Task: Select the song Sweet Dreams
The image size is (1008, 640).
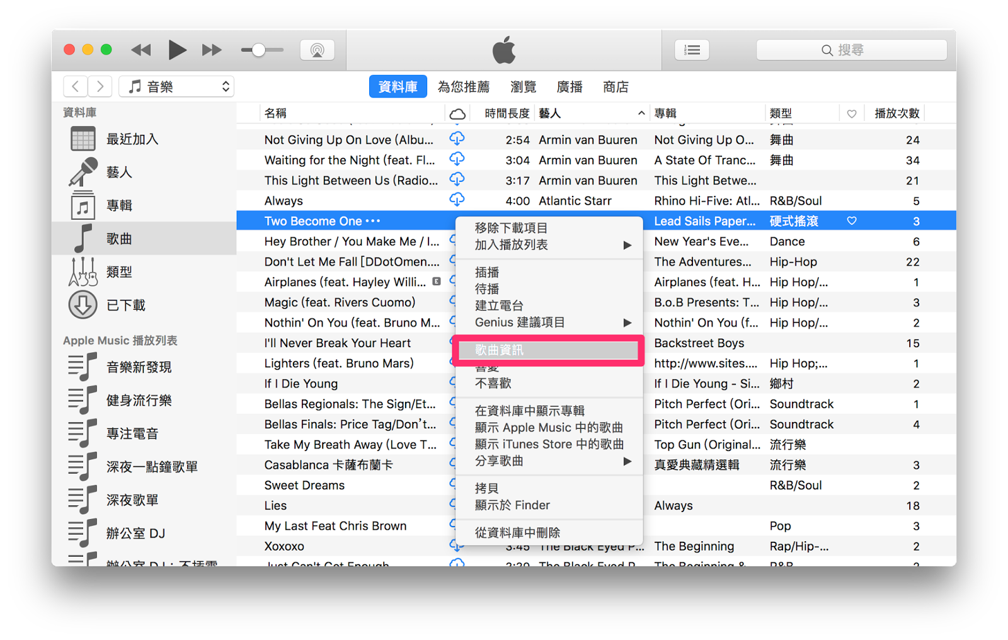Action: point(304,485)
